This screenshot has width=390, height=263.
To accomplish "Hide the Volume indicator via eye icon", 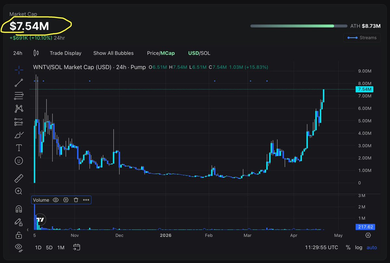I will coord(56,200).
